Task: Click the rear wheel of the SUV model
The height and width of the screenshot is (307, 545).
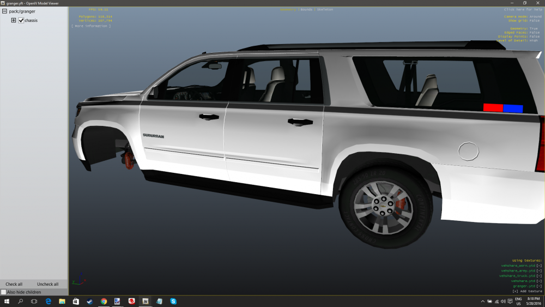Action: [385, 208]
